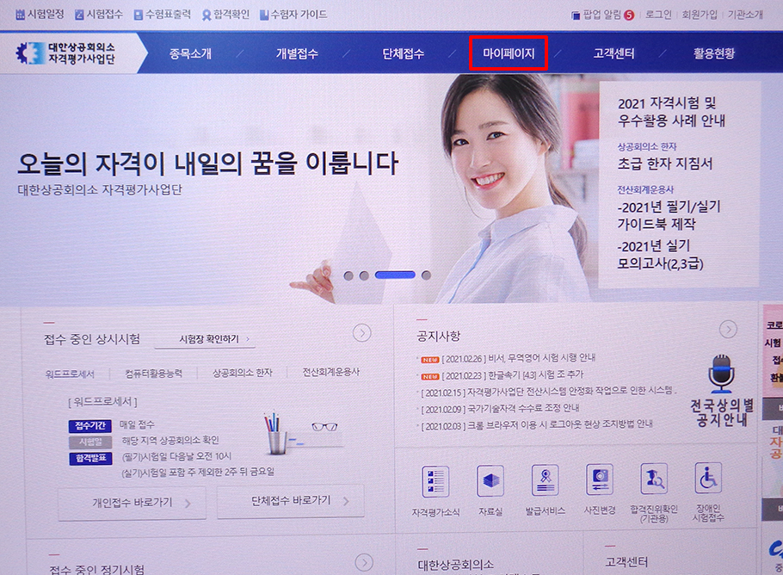Open 개별접수 menu
This screenshot has height=575, width=783.
[x=297, y=53]
